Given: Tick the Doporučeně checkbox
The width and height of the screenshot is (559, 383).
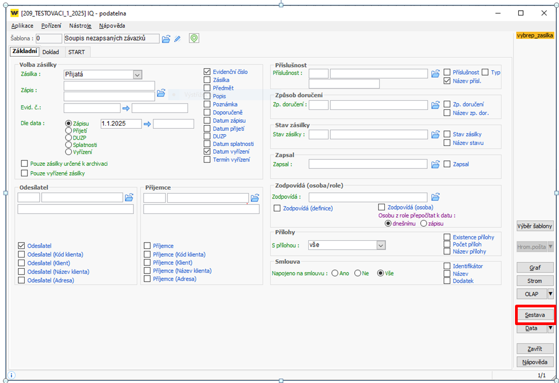Looking at the screenshot, I should (207, 112).
